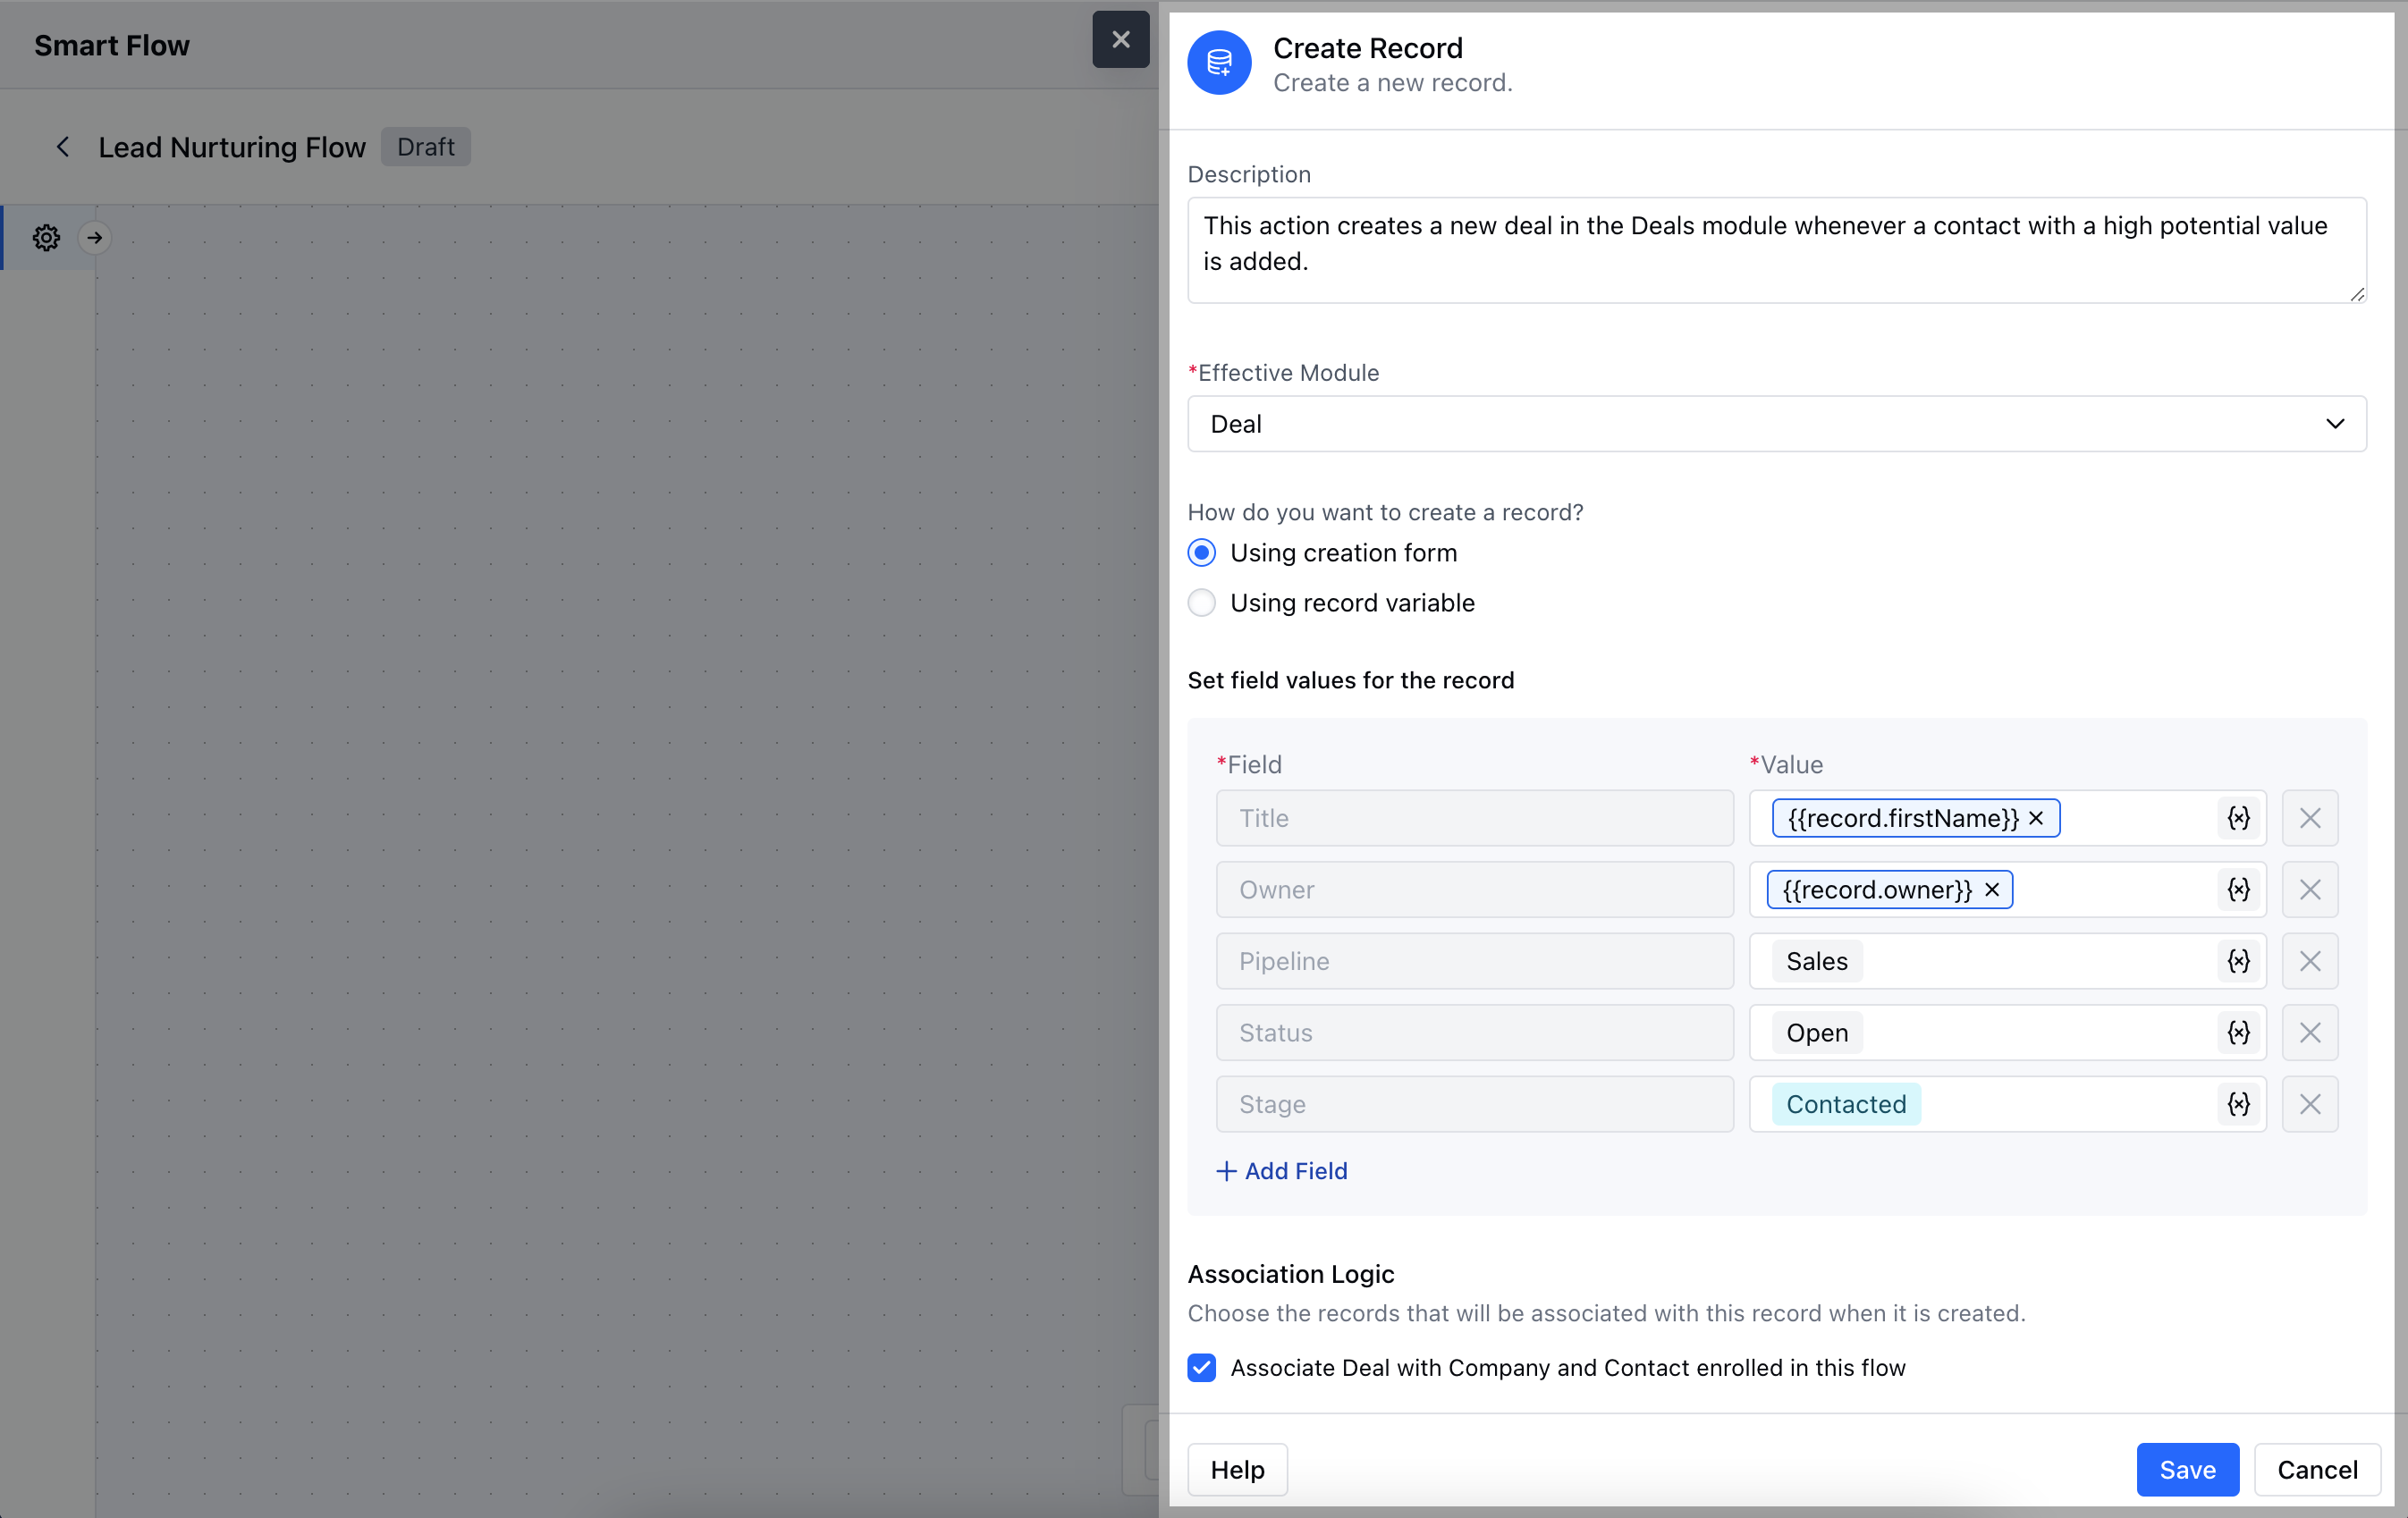Click the Add Field link
The width and height of the screenshot is (2408, 1518).
pyautogui.click(x=1282, y=1171)
